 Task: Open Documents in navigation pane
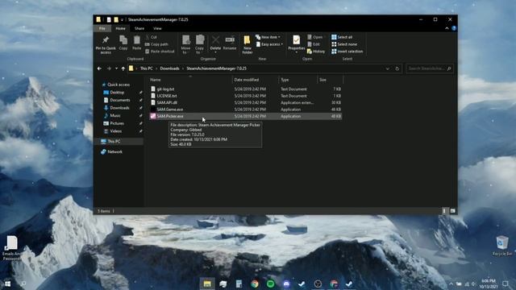click(120, 100)
